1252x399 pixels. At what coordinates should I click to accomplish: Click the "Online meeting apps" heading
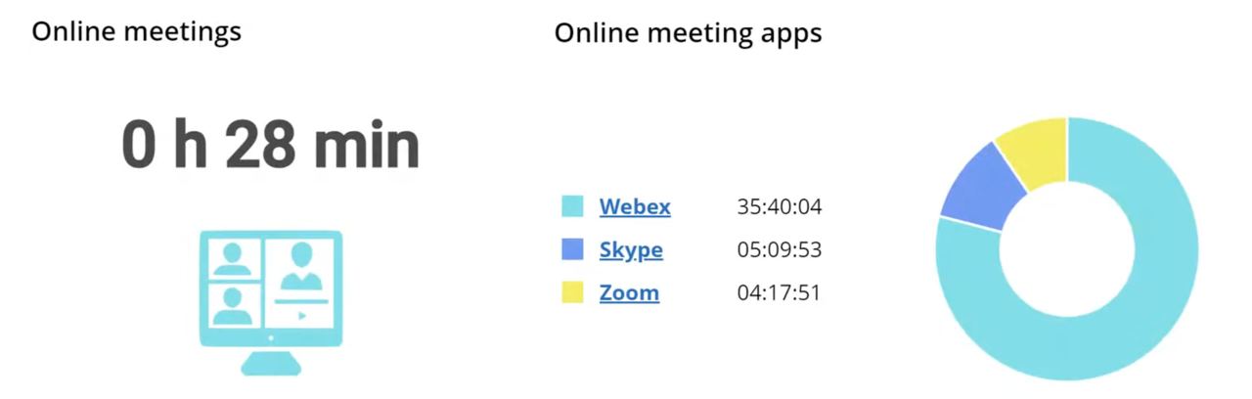(x=688, y=33)
